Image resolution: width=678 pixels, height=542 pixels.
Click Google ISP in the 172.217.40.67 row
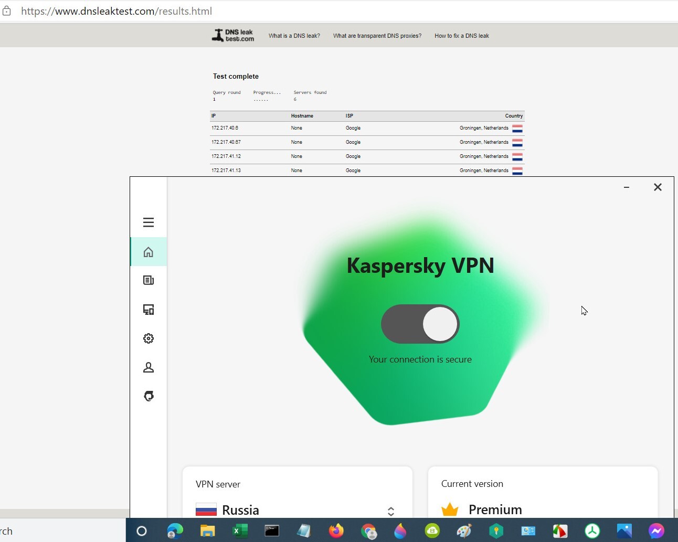click(353, 142)
